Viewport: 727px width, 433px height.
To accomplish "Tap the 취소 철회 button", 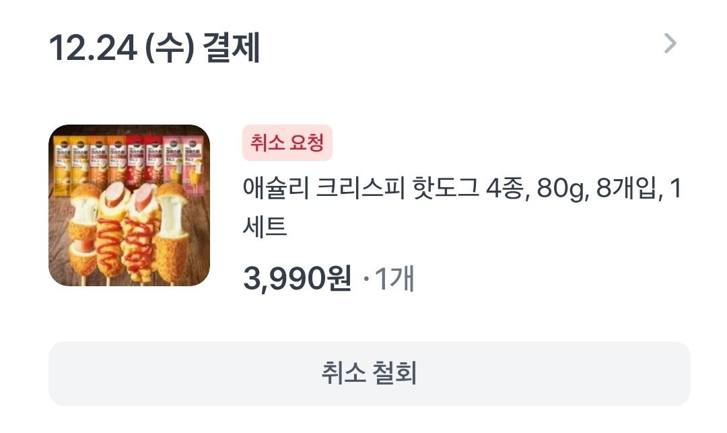I will [x=369, y=374].
